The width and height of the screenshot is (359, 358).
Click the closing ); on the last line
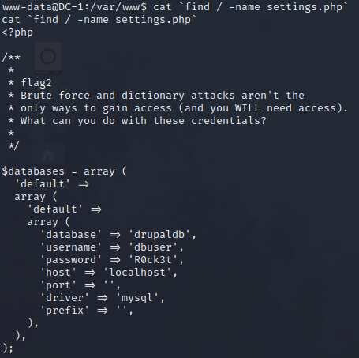[8, 349]
